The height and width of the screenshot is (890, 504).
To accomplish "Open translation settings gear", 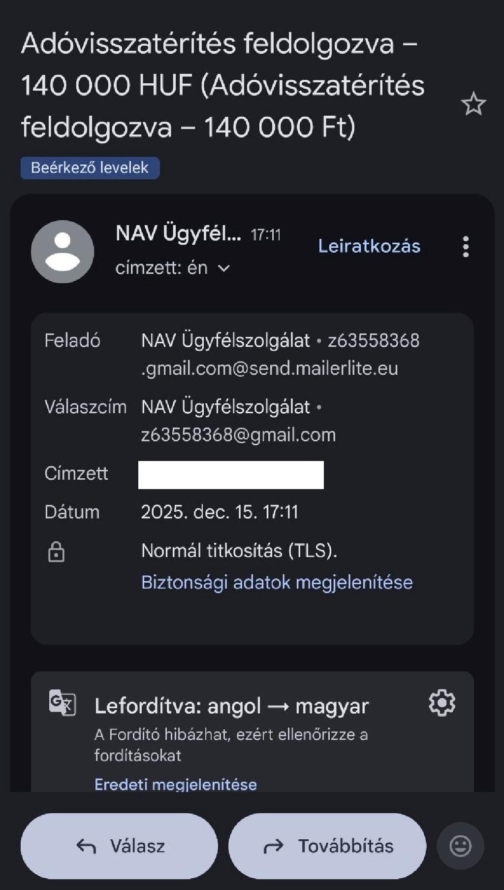I will [x=442, y=703].
